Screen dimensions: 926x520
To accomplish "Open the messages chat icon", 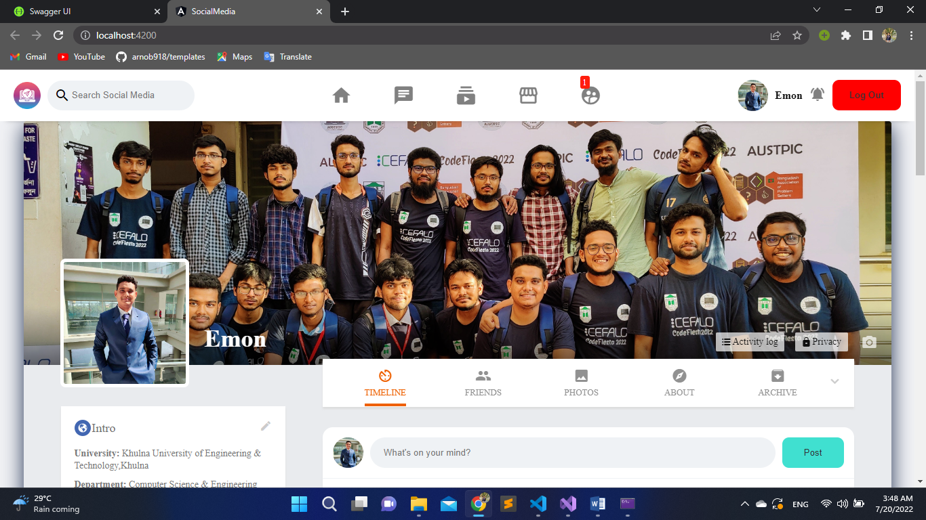I will pos(403,95).
